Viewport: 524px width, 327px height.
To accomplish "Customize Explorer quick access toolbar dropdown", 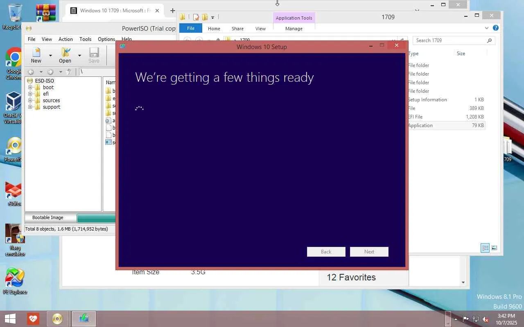I will click(212, 17).
